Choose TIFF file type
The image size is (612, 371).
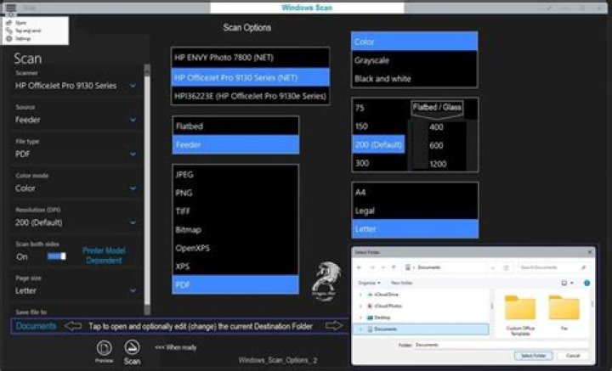[x=235, y=211]
